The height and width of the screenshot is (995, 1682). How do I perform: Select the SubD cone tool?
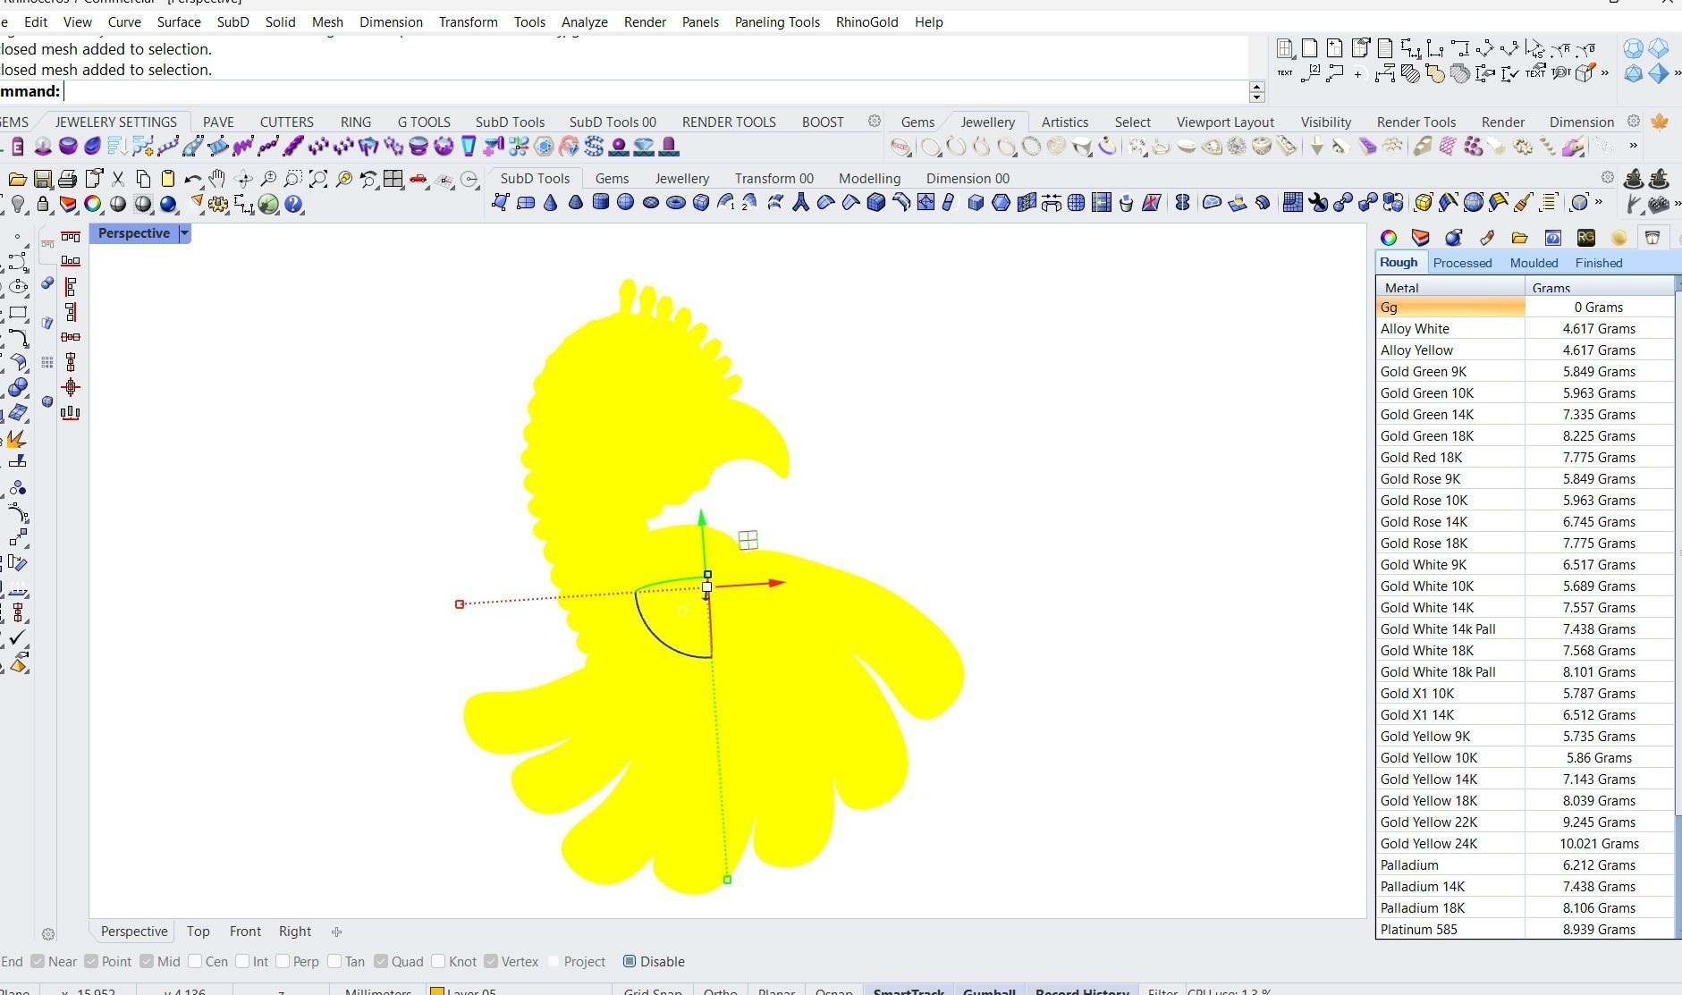[x=550, y=203]
